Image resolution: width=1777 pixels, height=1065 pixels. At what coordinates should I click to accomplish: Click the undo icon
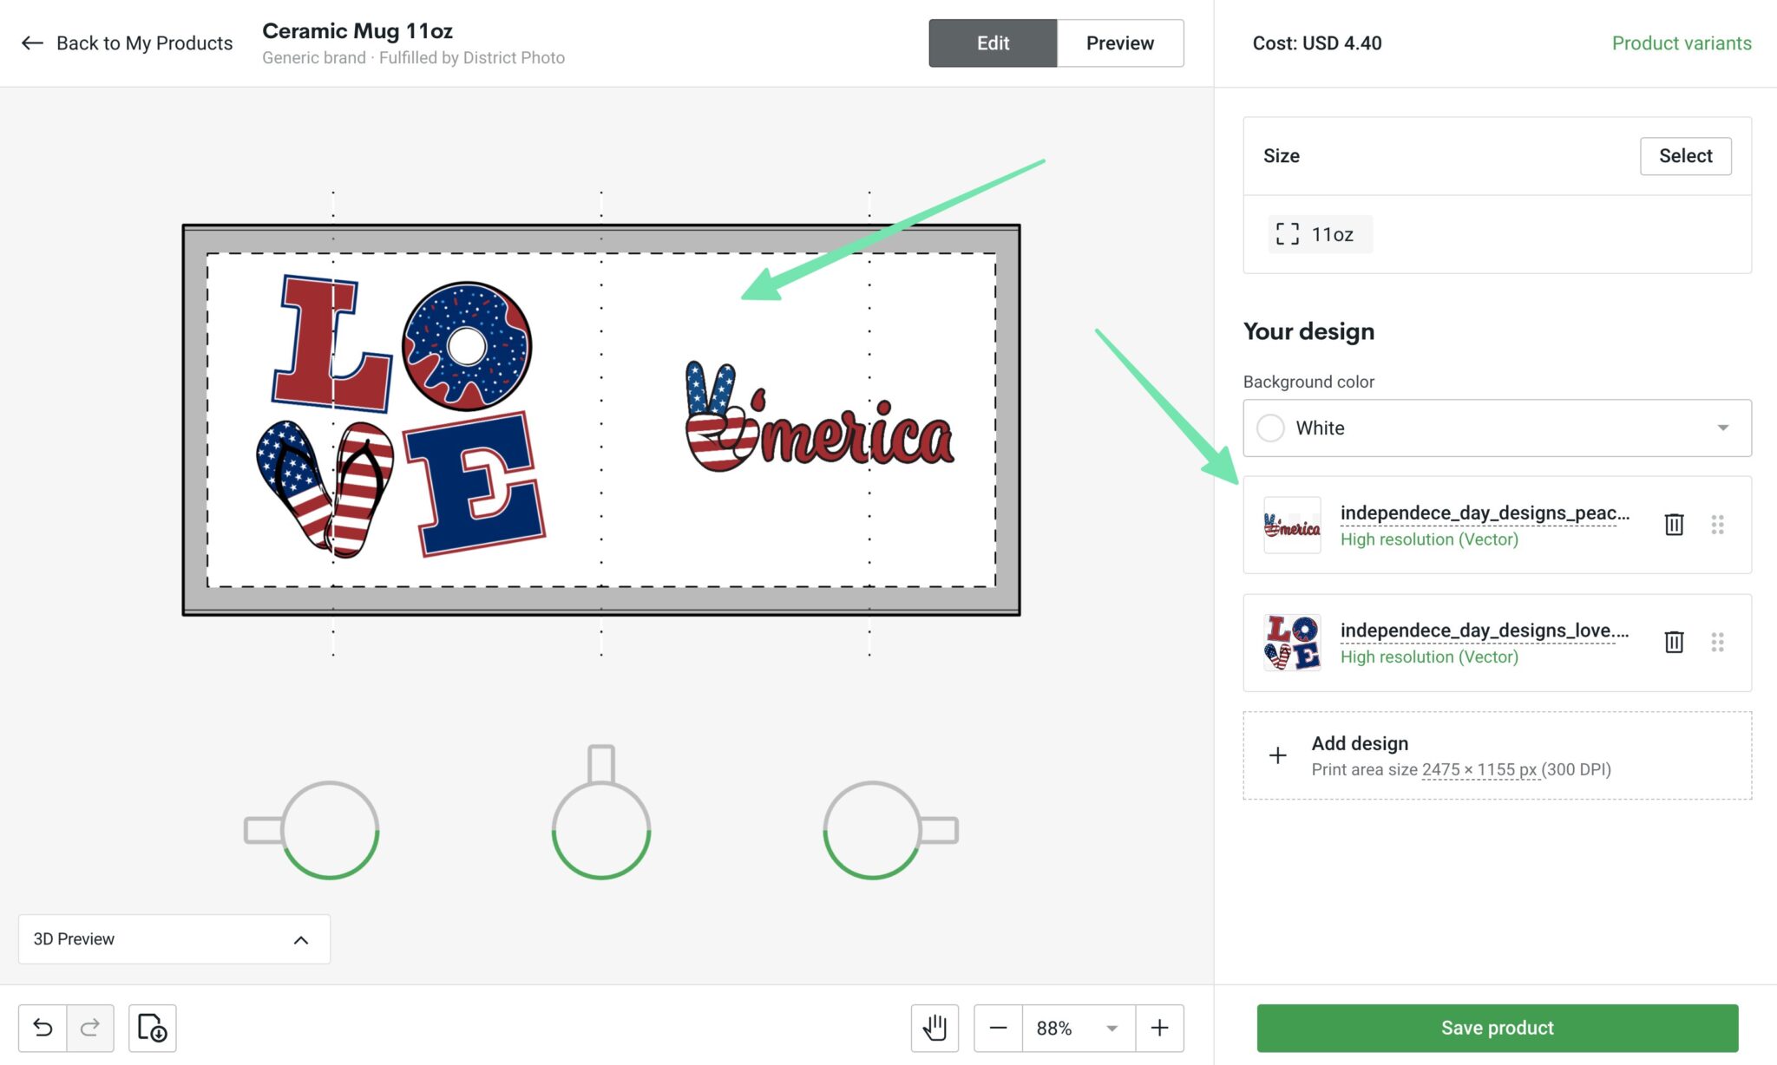click(45, 1028)
